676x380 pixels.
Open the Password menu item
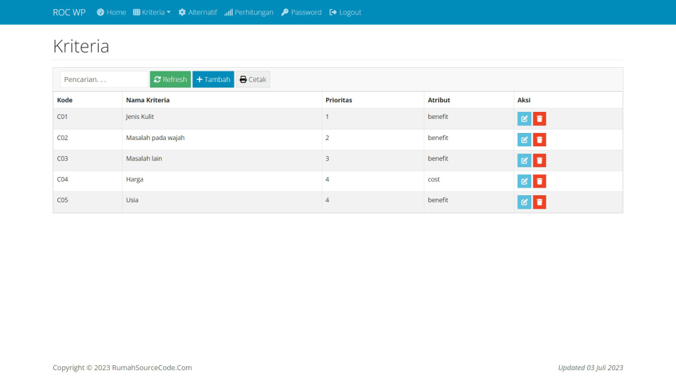coord(302,13)
